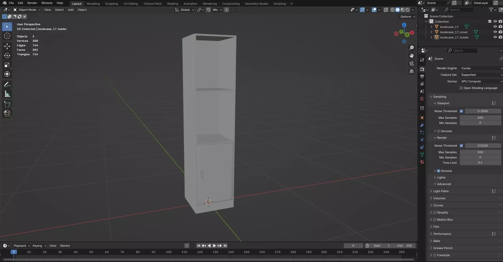The height and width of the screenshot is (262, 503).
Task: Open Render properties tab icon
Action: 422,69
